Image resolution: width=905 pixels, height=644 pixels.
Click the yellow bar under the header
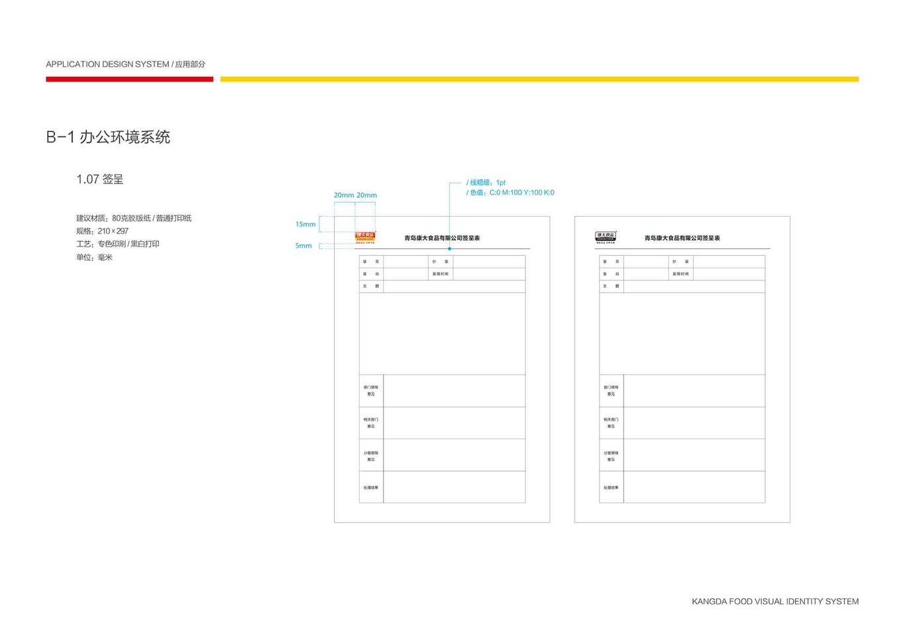(539, 80)
